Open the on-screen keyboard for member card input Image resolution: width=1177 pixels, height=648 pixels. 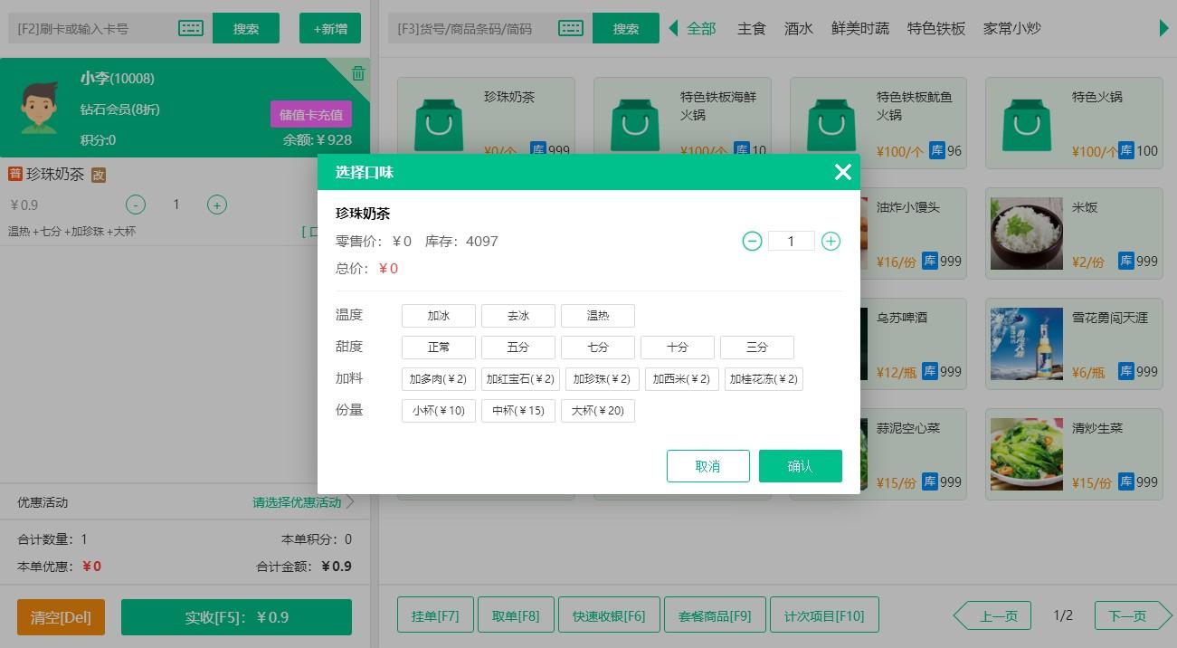coord(190,28)
